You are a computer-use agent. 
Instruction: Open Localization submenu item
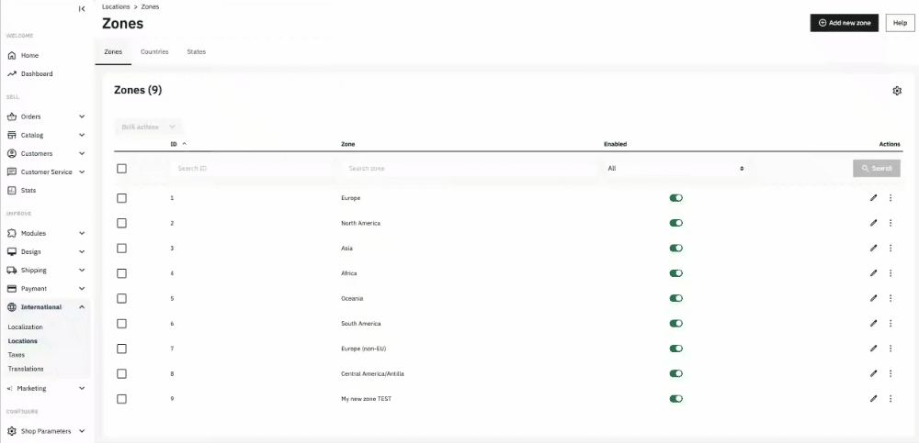pyautogui.click(x=25, y=327)
